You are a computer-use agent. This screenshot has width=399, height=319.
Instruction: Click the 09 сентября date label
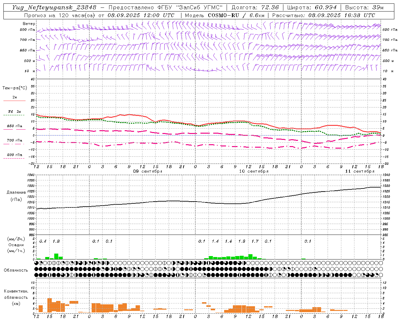point(148,171)
